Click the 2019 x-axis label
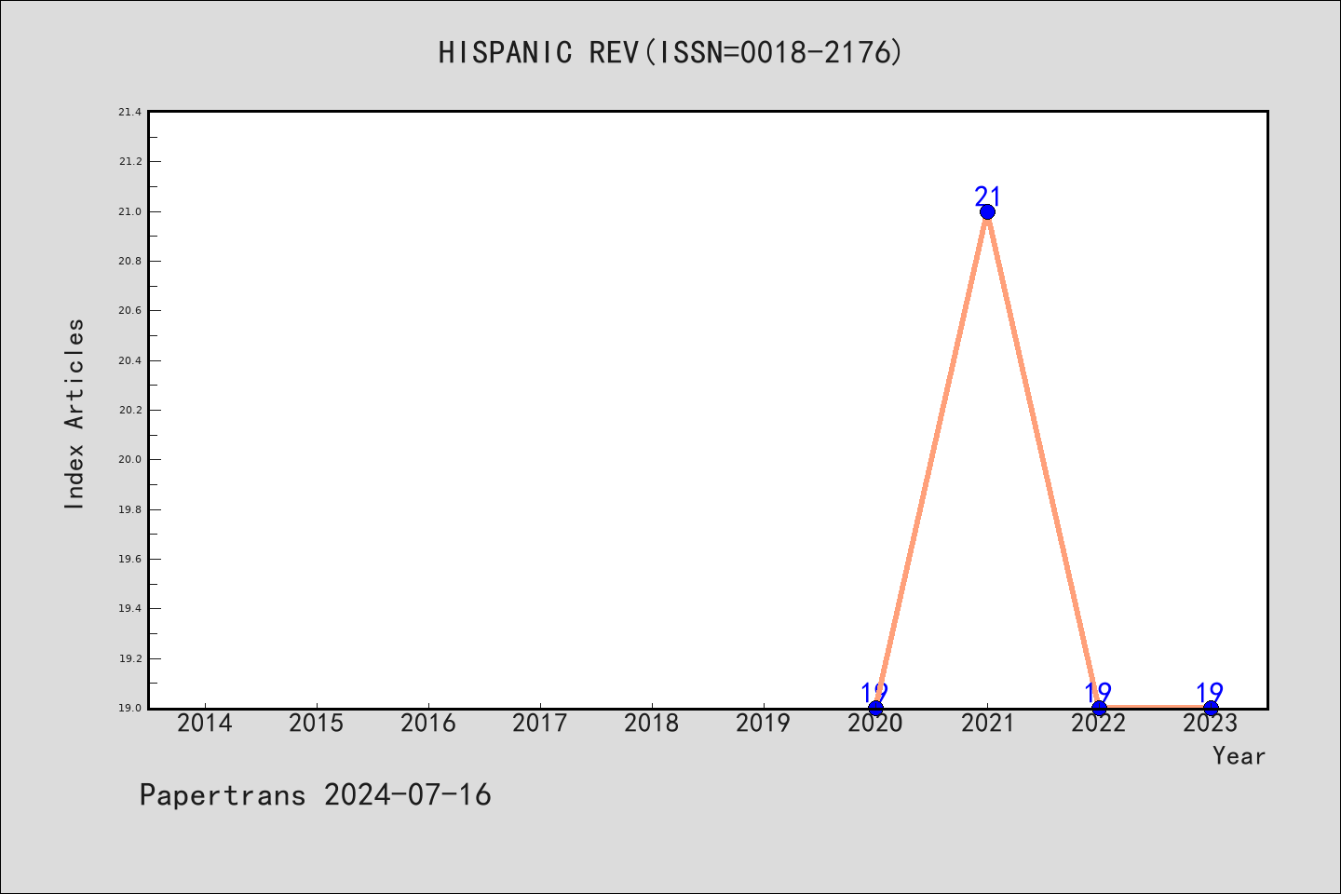 tap(764, 723)
